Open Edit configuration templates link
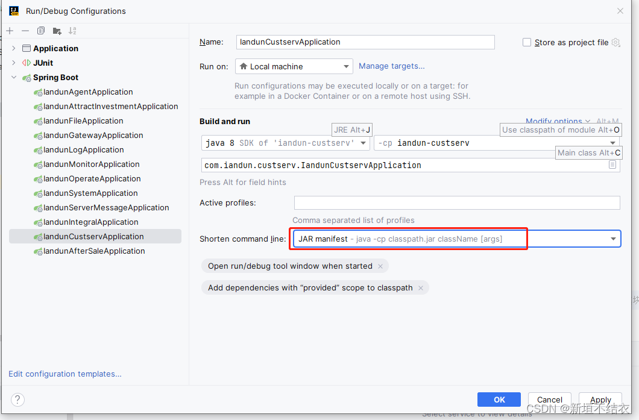The image size is (639, 420). (x=65, y=374)
